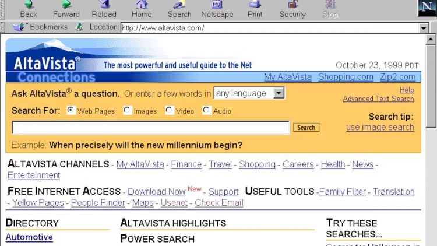Viewport: 437px width, 246px height.
Task: Click the Location page proxy icon
Action: (x=79, y=27)
